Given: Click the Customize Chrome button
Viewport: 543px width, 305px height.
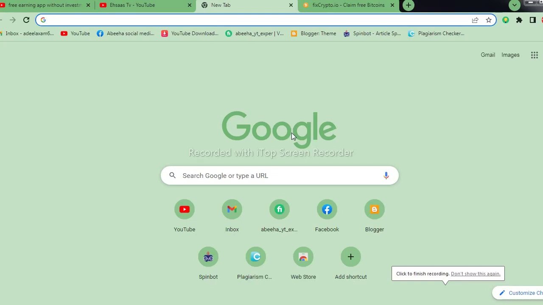Looking at the screenshot, I should coord(518,293).
